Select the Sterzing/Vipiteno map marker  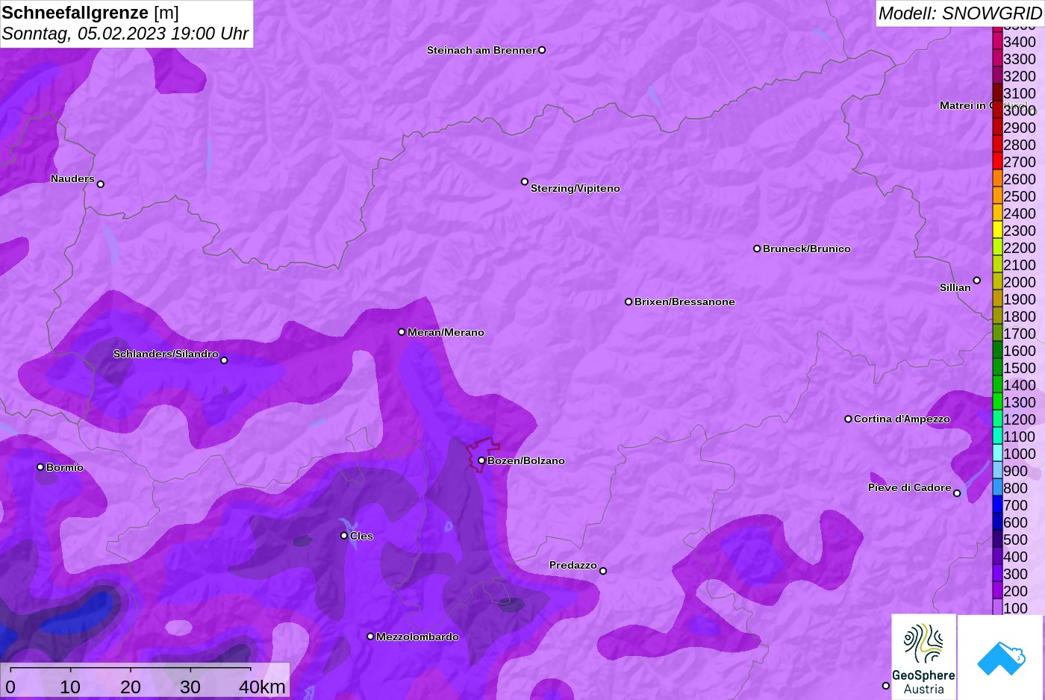pos(525,181)
